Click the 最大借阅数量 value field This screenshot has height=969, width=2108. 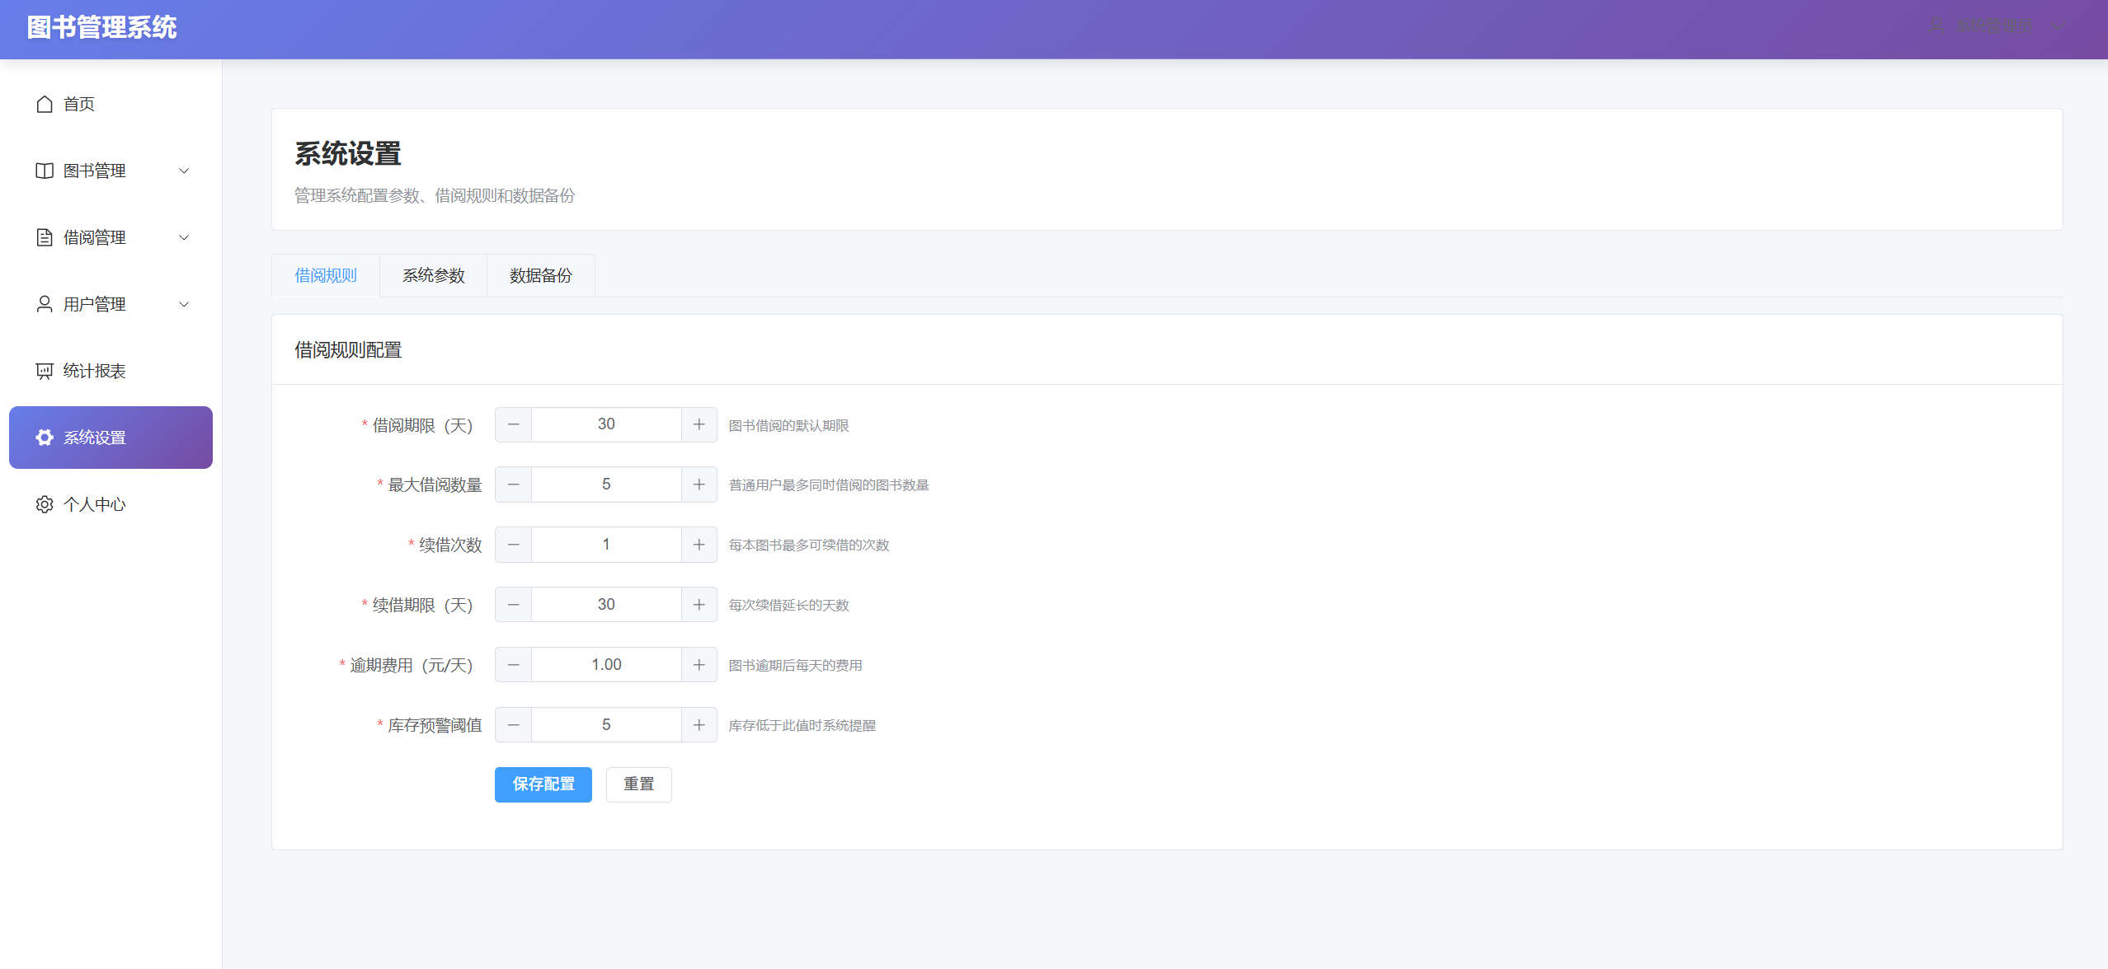click(606, 485)
